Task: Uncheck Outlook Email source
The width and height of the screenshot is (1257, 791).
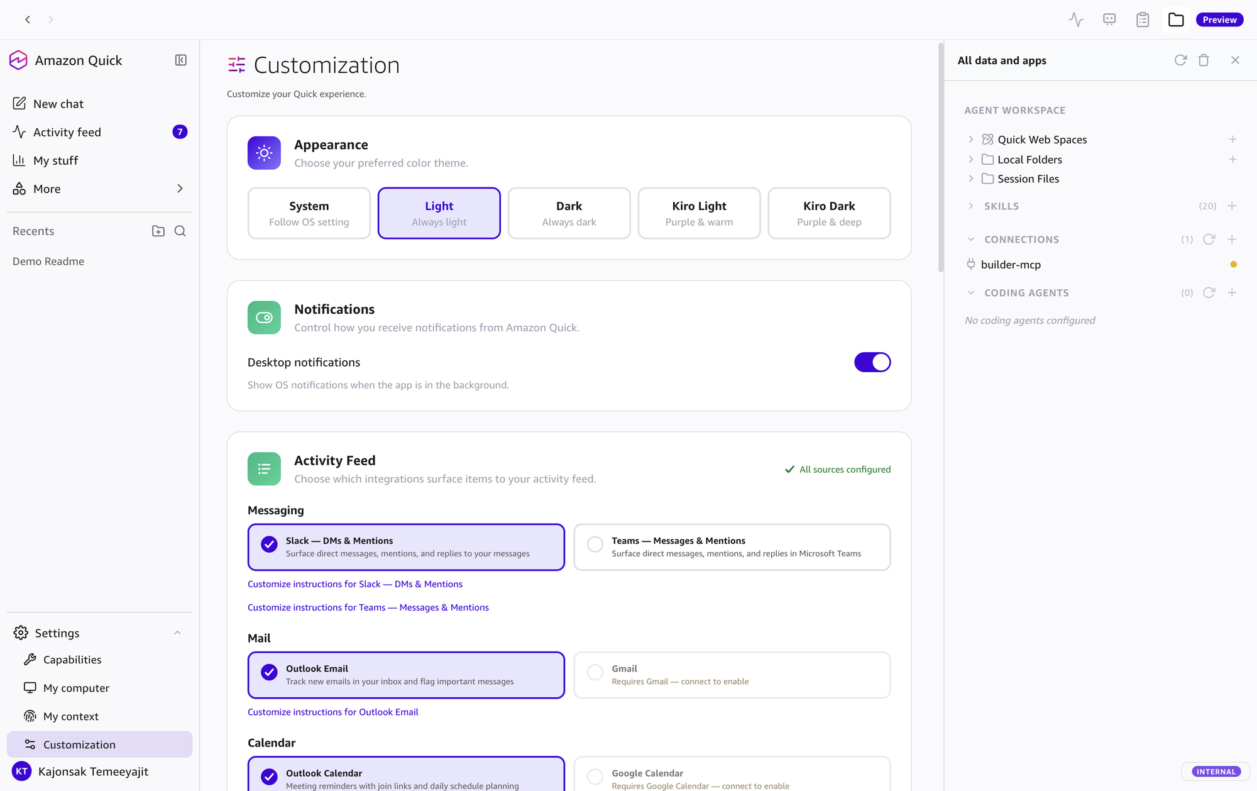Action: point(406,675)
